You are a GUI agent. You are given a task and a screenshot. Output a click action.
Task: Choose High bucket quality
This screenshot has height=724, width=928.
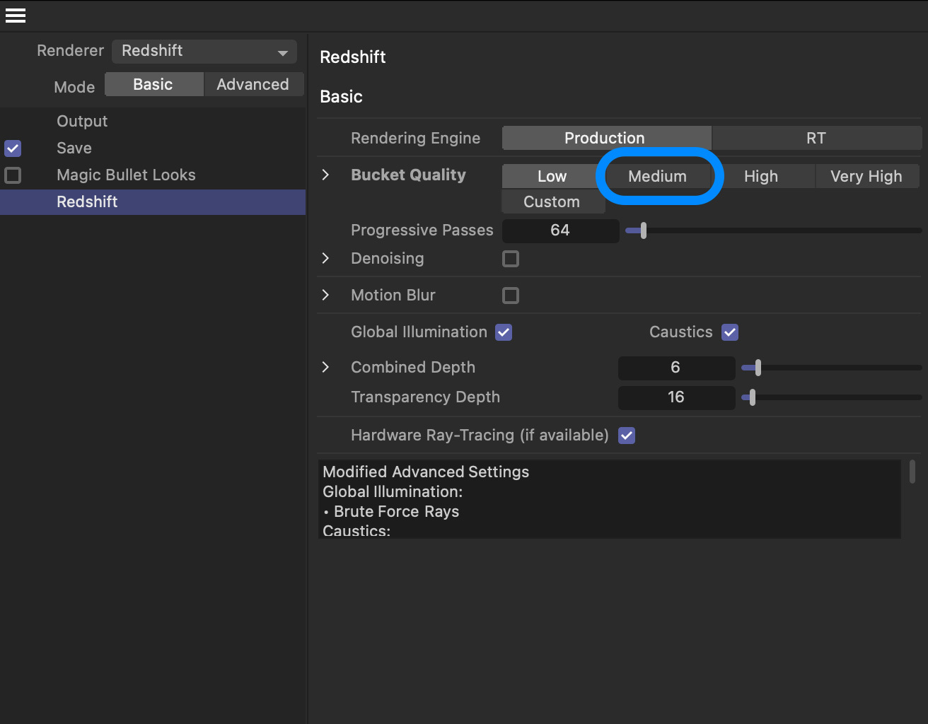tap(761, 176)
